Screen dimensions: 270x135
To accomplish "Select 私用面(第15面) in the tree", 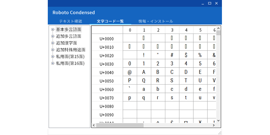I will [70, 56].
